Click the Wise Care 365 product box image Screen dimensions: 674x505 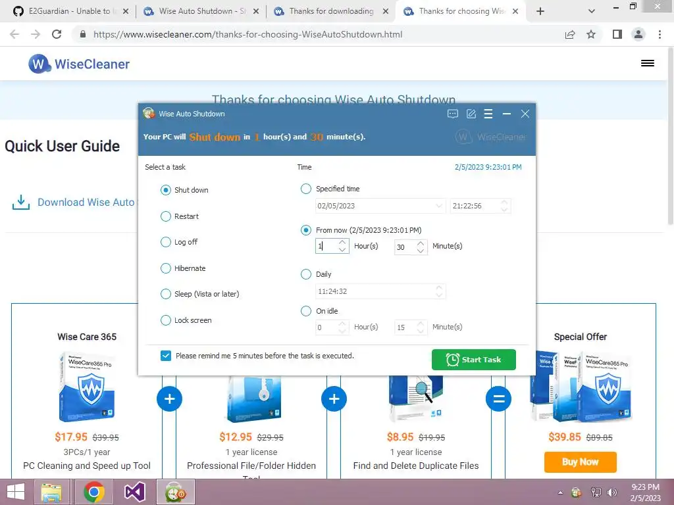click(x=88, y=387)
